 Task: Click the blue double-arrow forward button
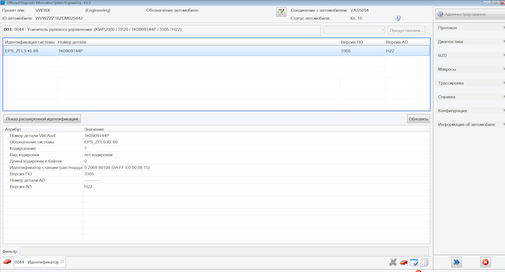pos(457,262)
